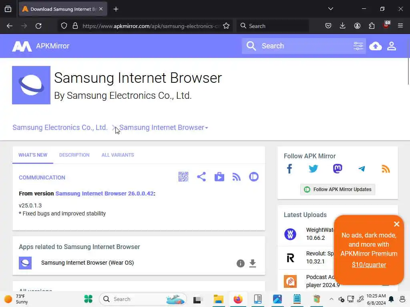Follow the COMMUNICATION category link
The width and height of the screenshot is (410, 307).
tap(42, 178)
